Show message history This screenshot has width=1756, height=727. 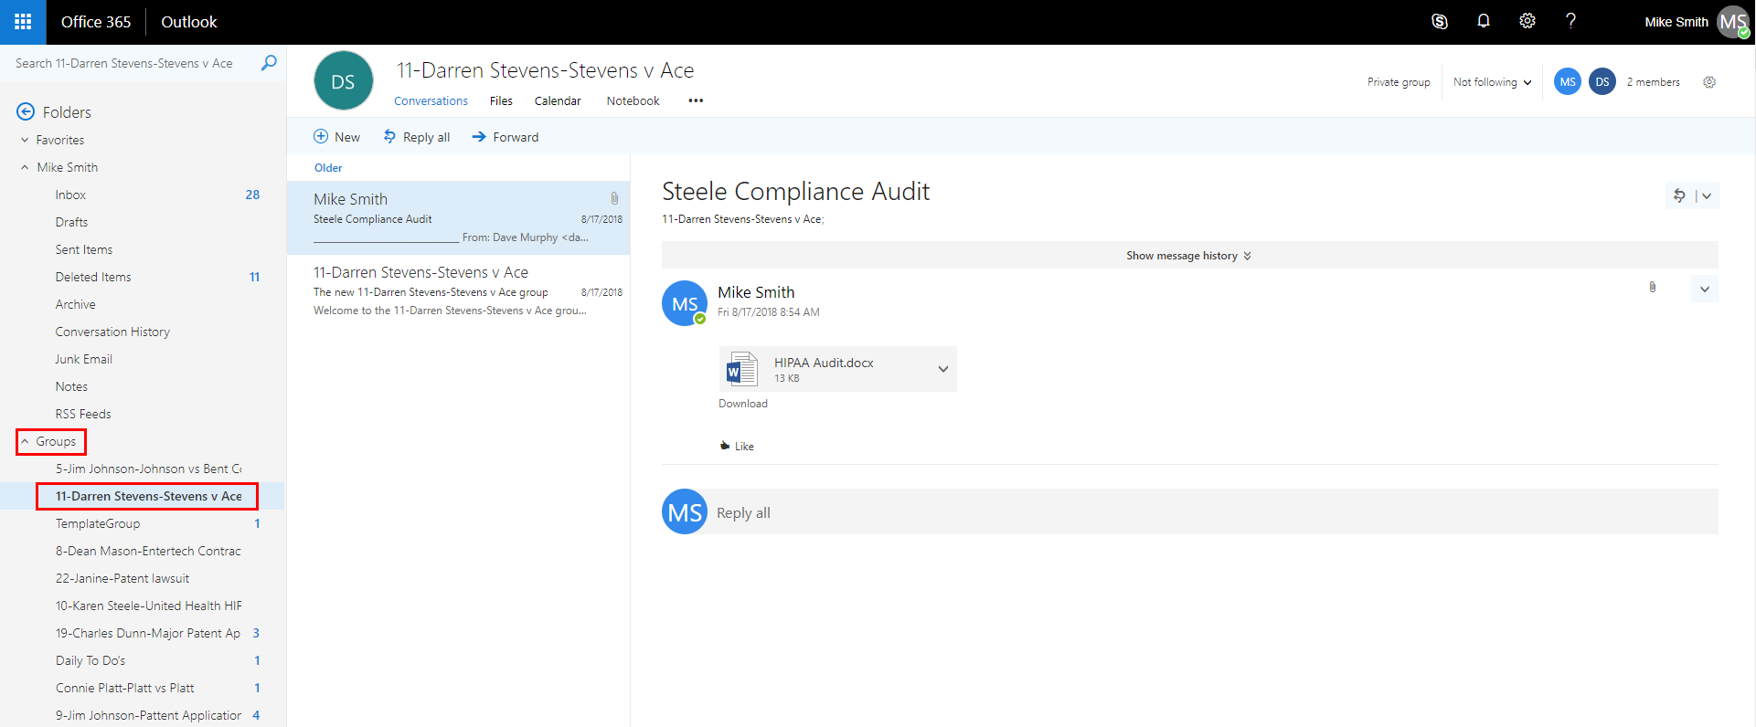1189,256
